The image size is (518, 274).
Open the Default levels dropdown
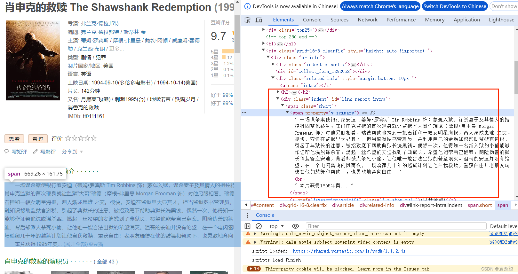point(504,226)
